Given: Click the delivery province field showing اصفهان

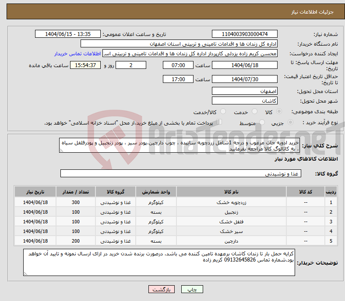Looking at the screenshot, I should pyautogui.click(x=244, y=91).
